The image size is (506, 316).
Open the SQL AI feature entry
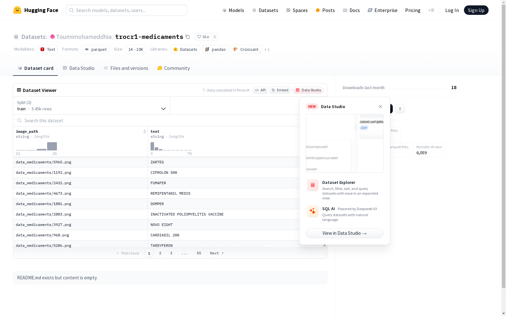345,214
